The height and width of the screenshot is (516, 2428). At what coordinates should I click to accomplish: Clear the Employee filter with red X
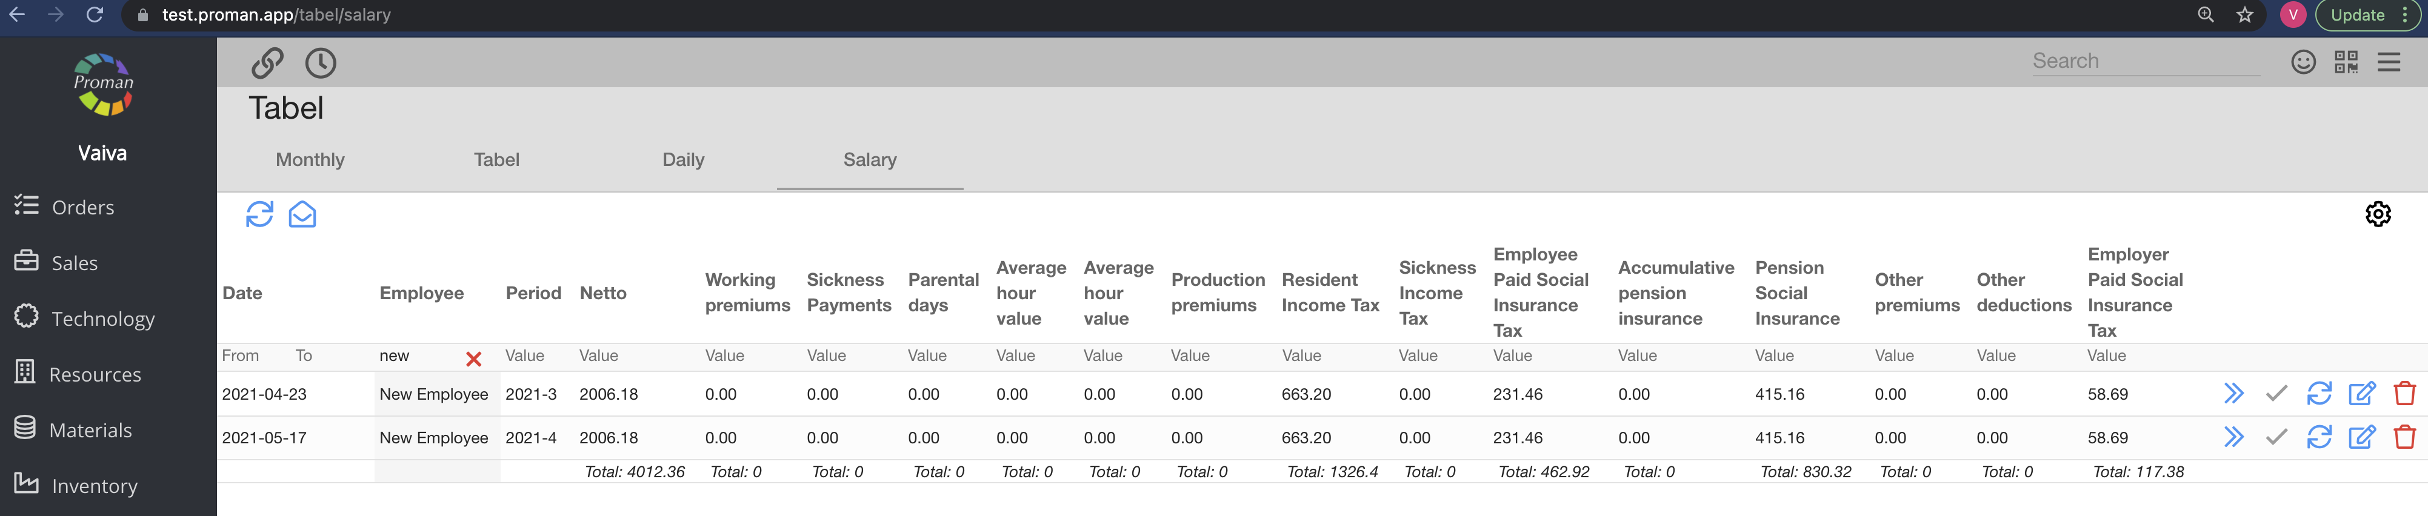pyautogui.click(x=473, y=359)
